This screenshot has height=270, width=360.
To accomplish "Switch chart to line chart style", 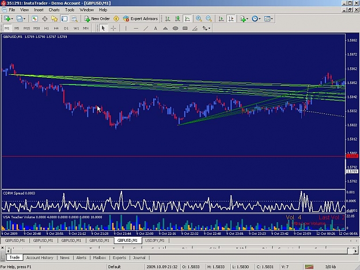I will 187,19.
